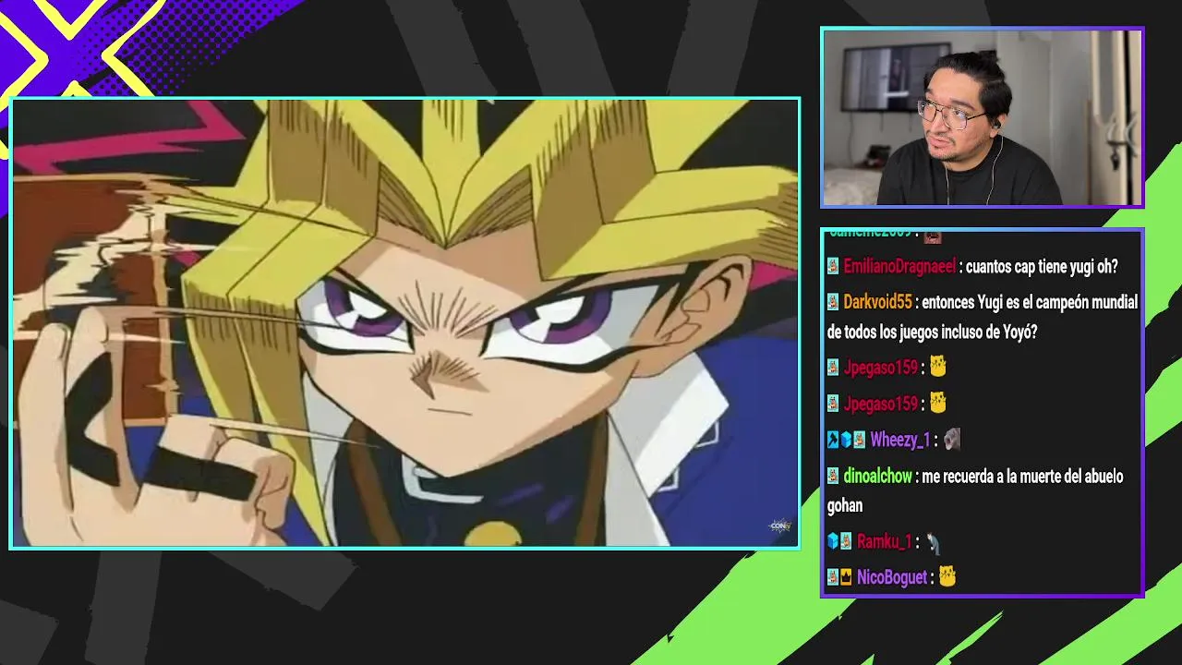Click the subscriber badge beside dinoalchow
The image size is (1182, 665).
833,477
